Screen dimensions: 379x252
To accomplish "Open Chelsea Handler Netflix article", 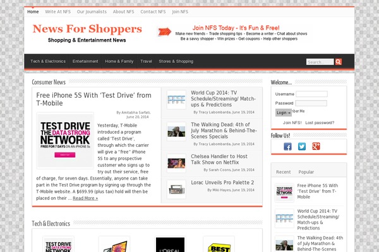I will pos(219,159).
